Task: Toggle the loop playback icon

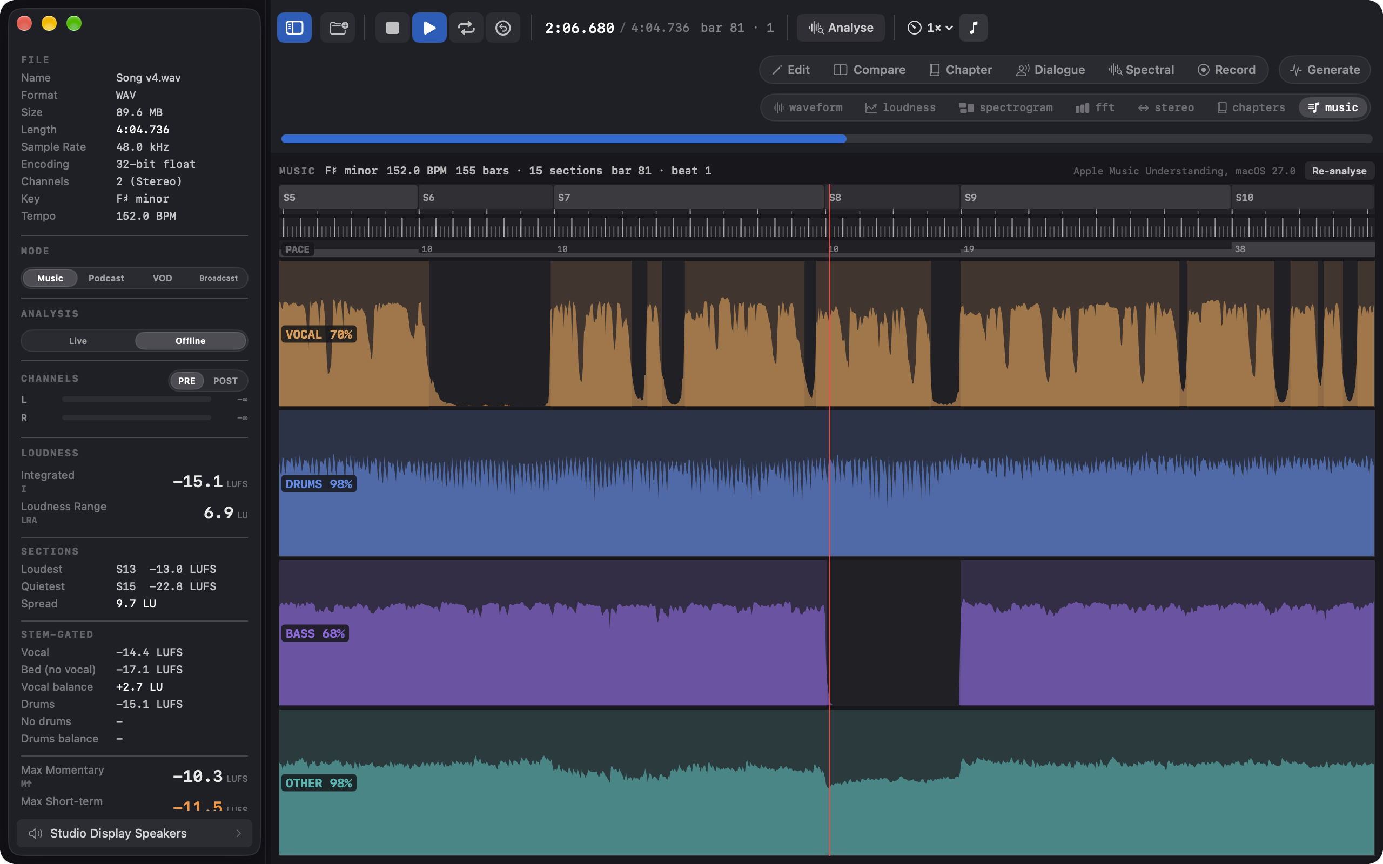Action: point(466,28)
